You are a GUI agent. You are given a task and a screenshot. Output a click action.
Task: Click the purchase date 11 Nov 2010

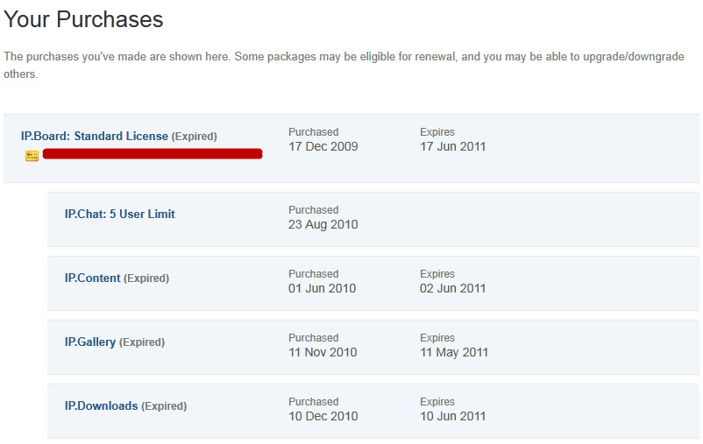coord(323,352)
